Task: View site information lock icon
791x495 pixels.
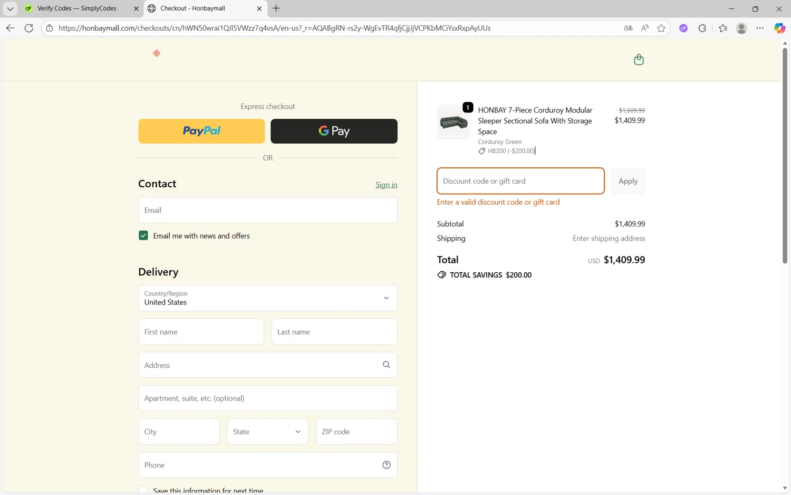Action: [x=50, y=28]
